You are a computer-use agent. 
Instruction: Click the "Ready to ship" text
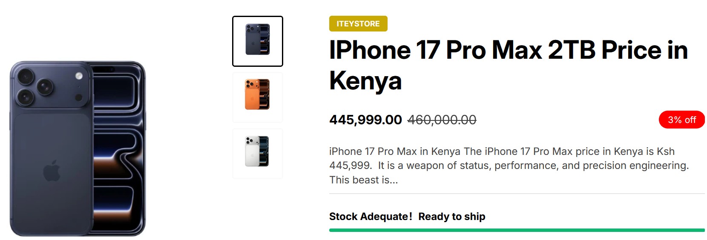tap(451, 217)
